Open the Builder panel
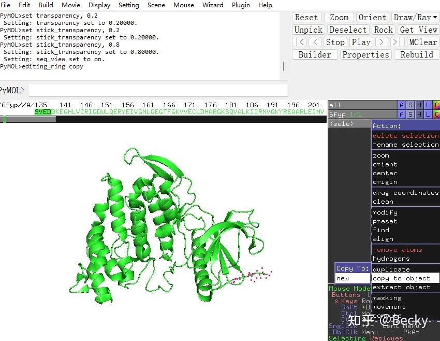The height and width of the screenshot is (341, 440). [x=315, y=54]
